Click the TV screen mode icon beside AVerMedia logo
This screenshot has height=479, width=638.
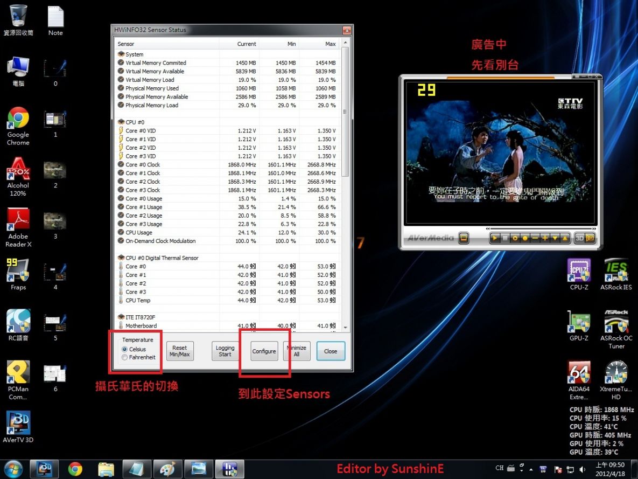[x=464, y=238]
